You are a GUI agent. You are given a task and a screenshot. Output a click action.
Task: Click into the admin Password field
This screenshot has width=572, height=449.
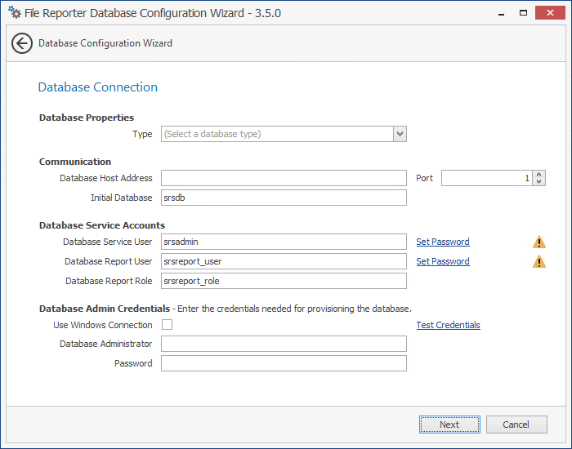pyautogui.click(x=284, y=363)
